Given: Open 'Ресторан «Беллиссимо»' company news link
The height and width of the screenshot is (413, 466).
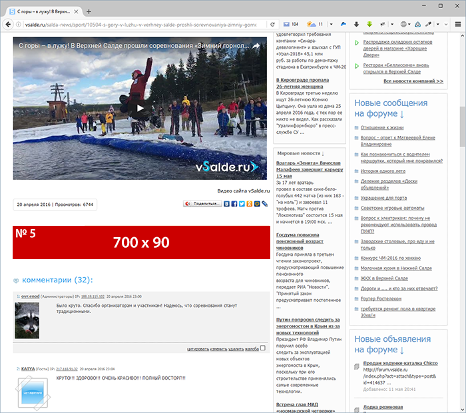Looking at the screenshot, I should [396, 69].
